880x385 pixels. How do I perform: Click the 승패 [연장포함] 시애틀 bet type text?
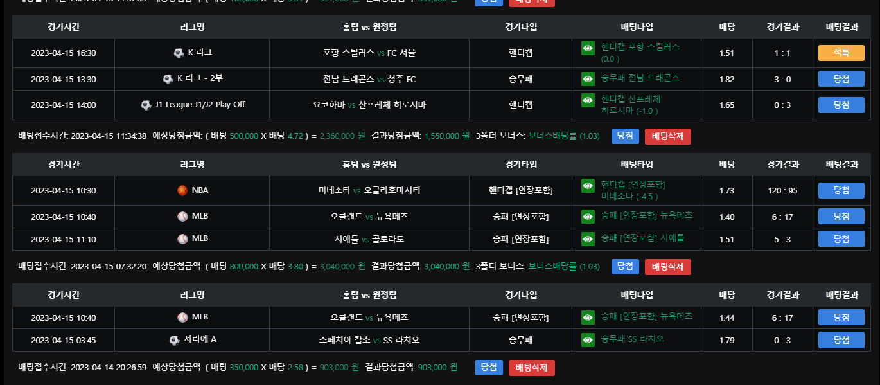[642, 238]
